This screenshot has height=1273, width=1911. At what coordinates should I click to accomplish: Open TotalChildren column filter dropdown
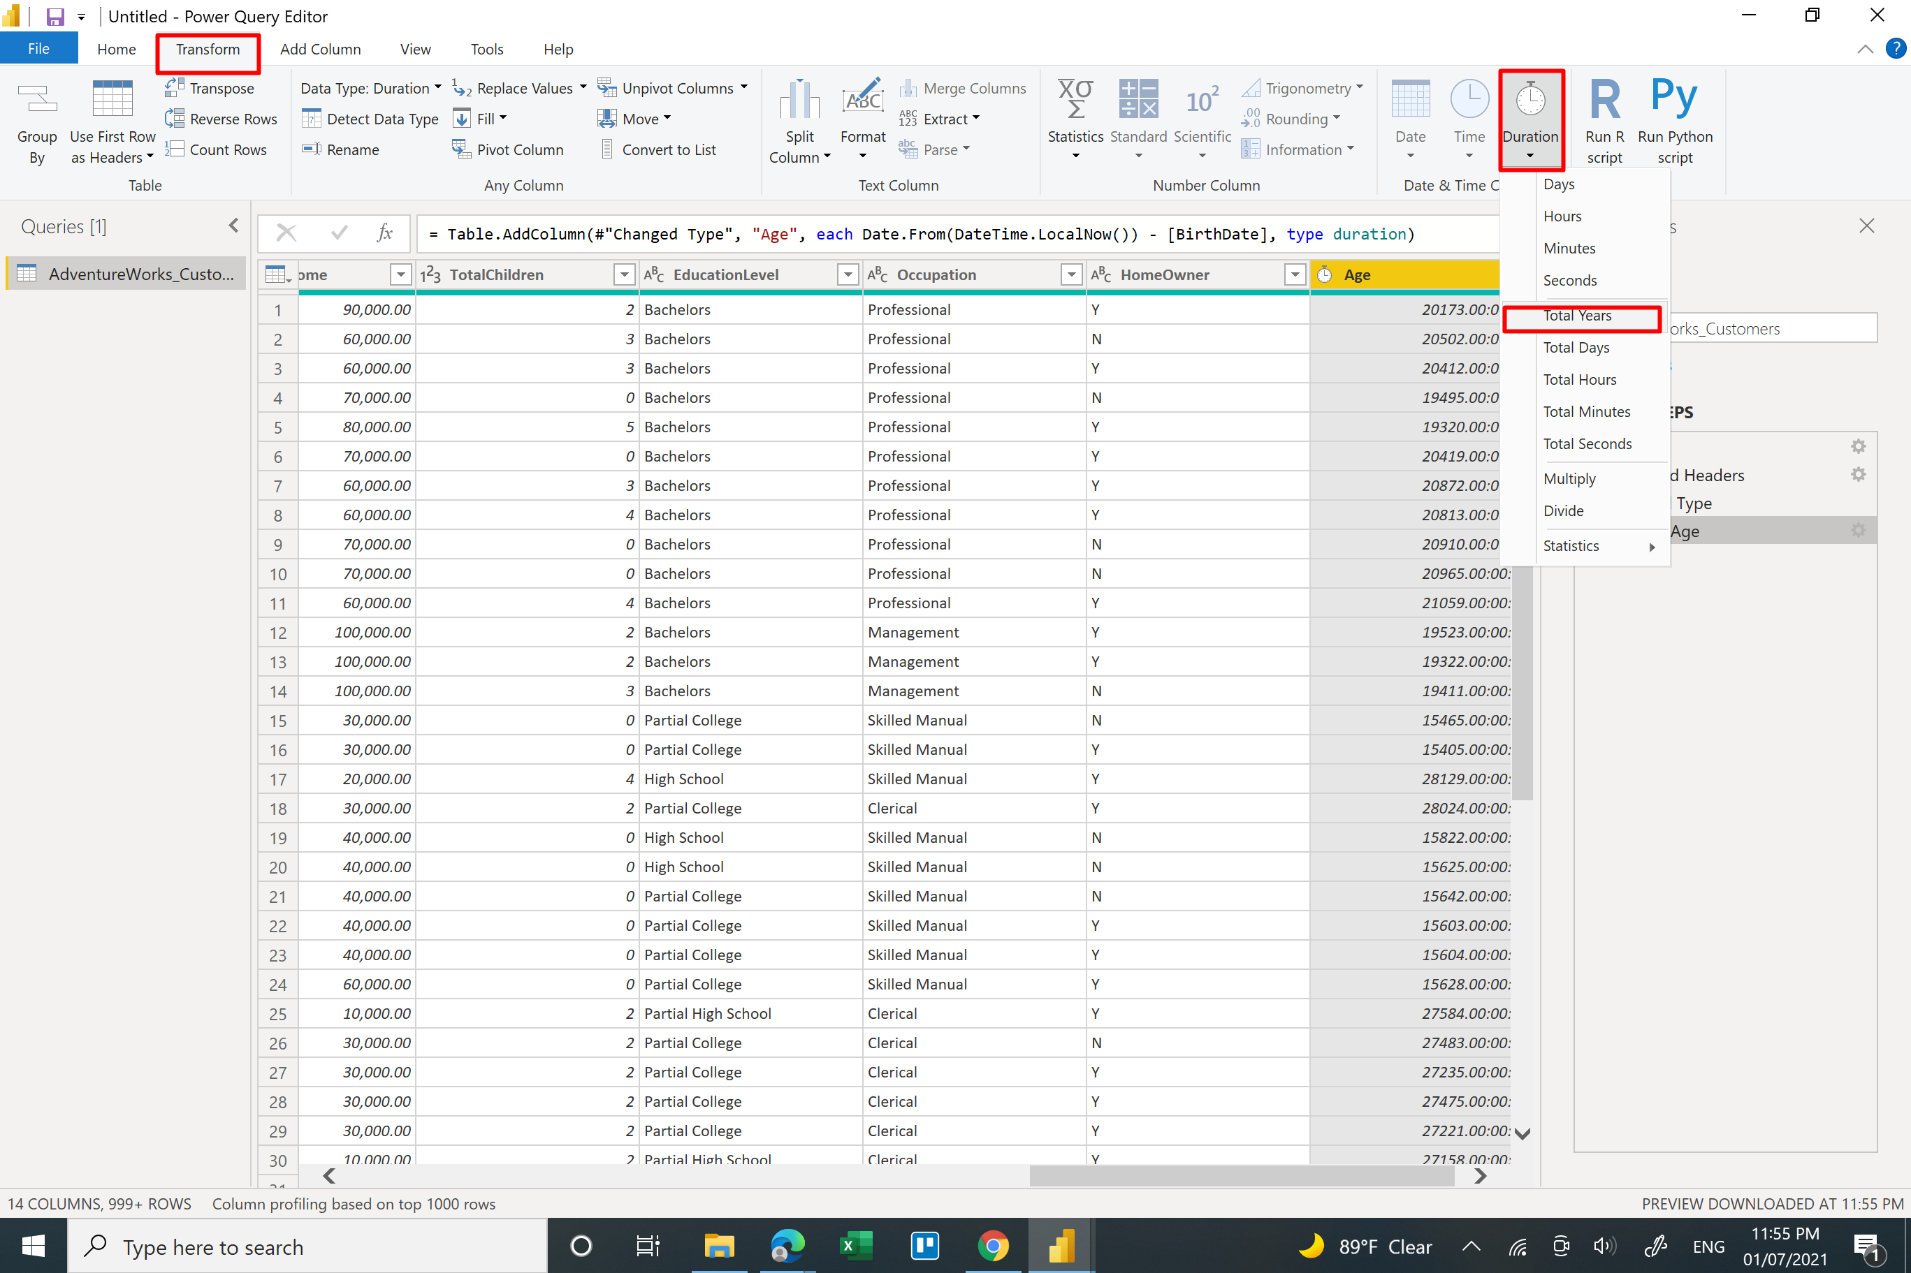(624, 274)
